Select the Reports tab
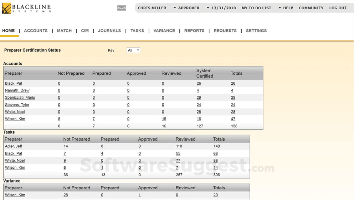The width and height of the screenshot is (354, 200). point(194,31)
